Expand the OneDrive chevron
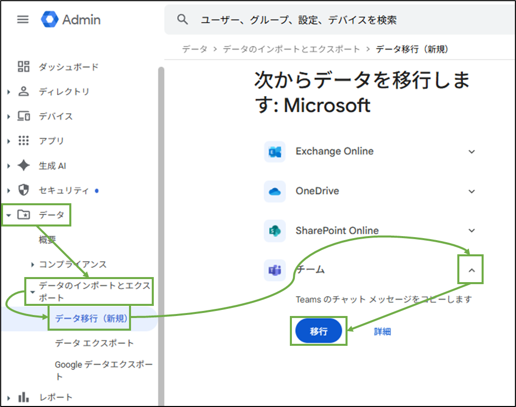This screenshot has width=516, height=407. 471,191
